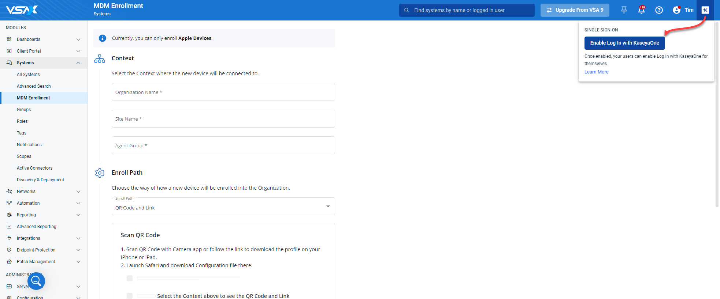720x299 pixels.
Task: Expand the Reporting chevron
Action: coord(78,215)
